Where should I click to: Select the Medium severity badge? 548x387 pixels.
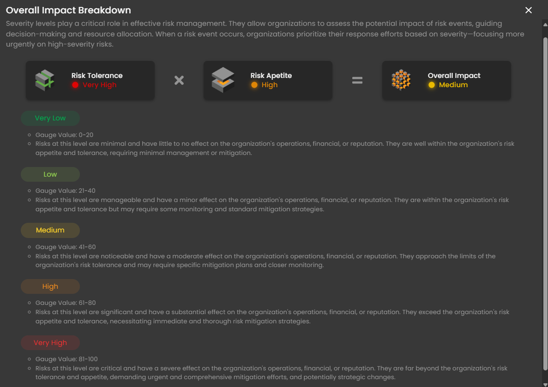point(50,230)
